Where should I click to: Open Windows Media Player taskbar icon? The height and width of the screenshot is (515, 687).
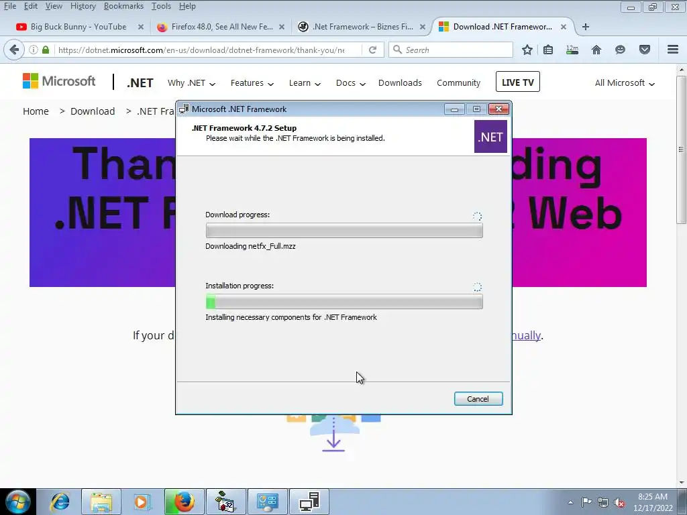(x=142, y=502)
